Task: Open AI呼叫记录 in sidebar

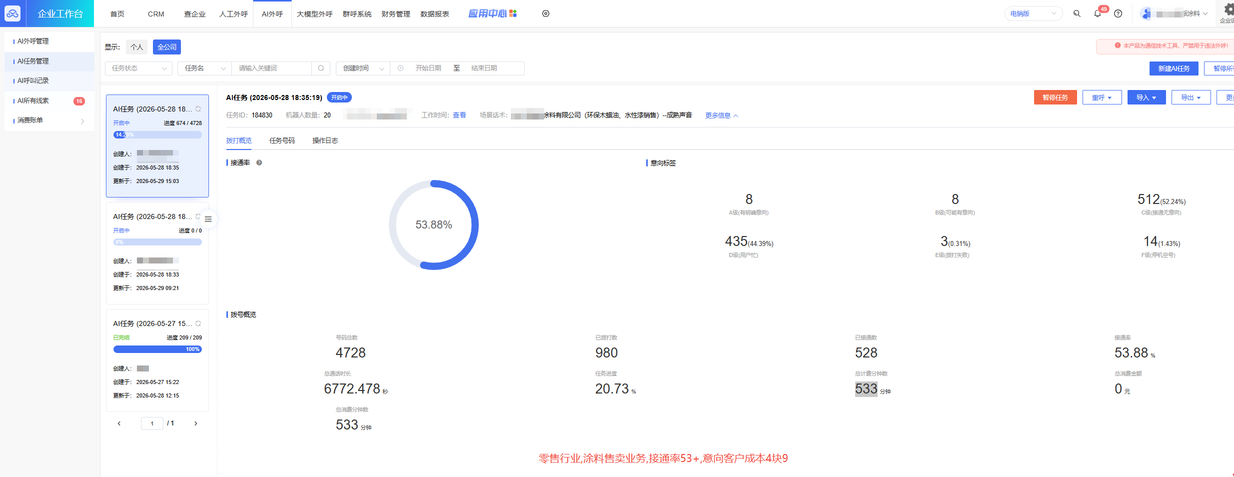Action: tap(49, 80)
